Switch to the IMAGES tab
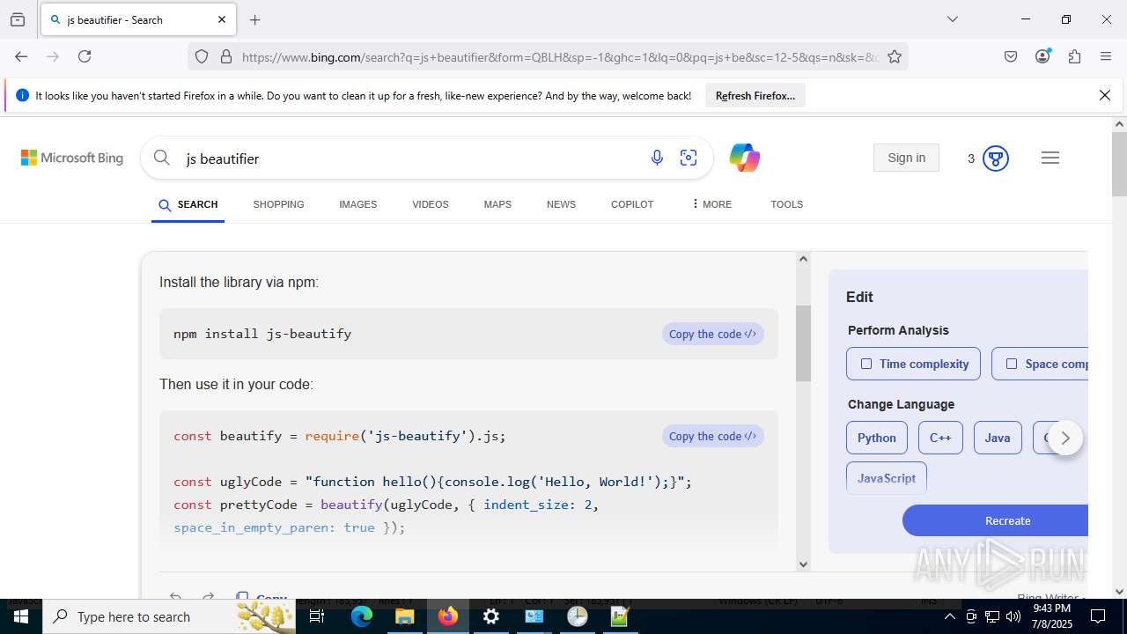This screenshot has width=1127, height=634. [x=358, y=204]
